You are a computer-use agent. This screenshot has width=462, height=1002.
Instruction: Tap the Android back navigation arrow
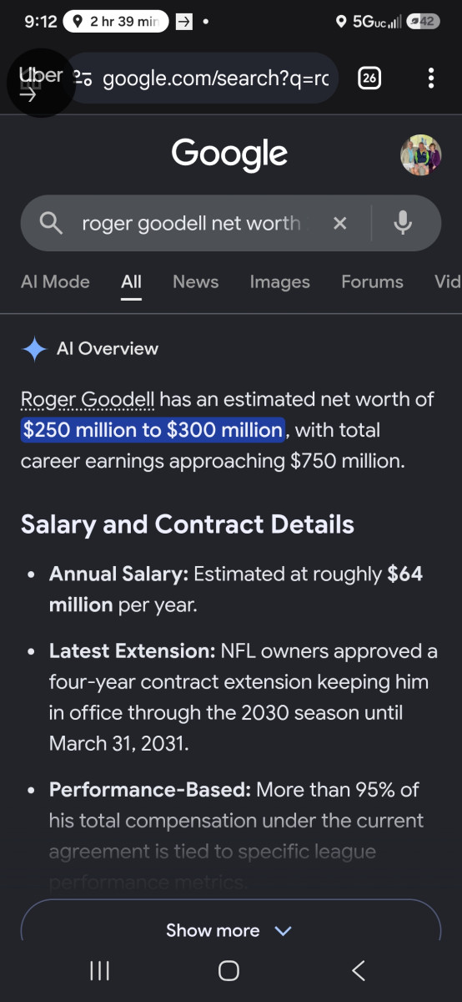358,969
